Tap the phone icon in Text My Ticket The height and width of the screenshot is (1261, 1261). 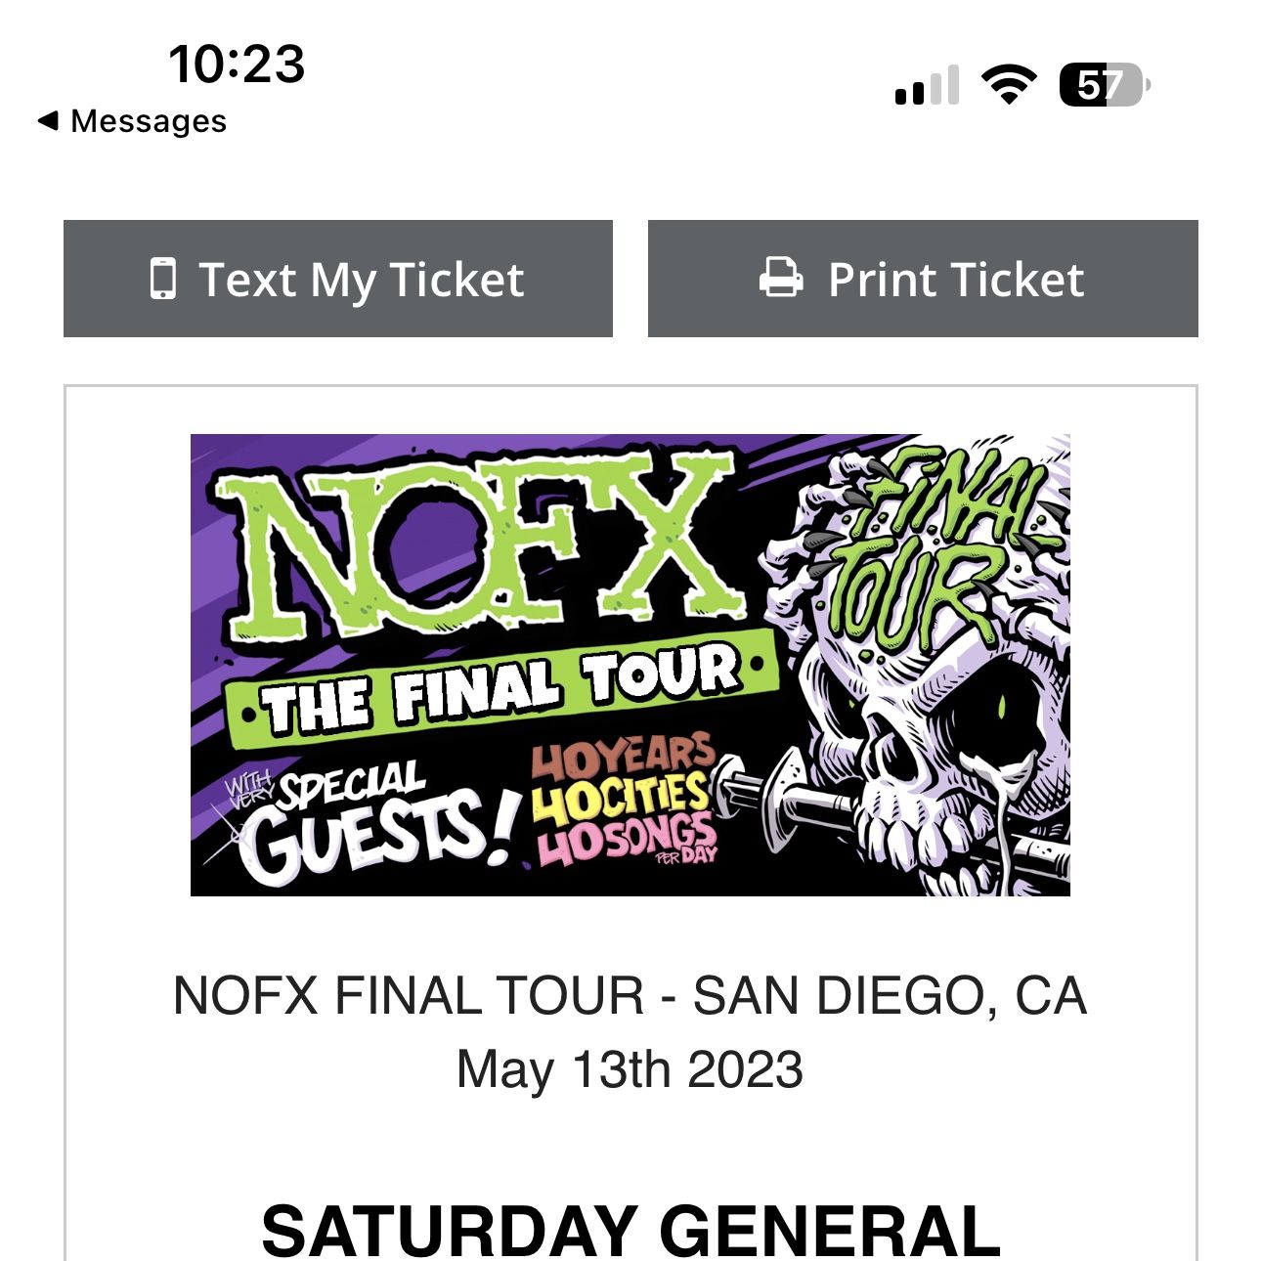[x=163, y=279]
